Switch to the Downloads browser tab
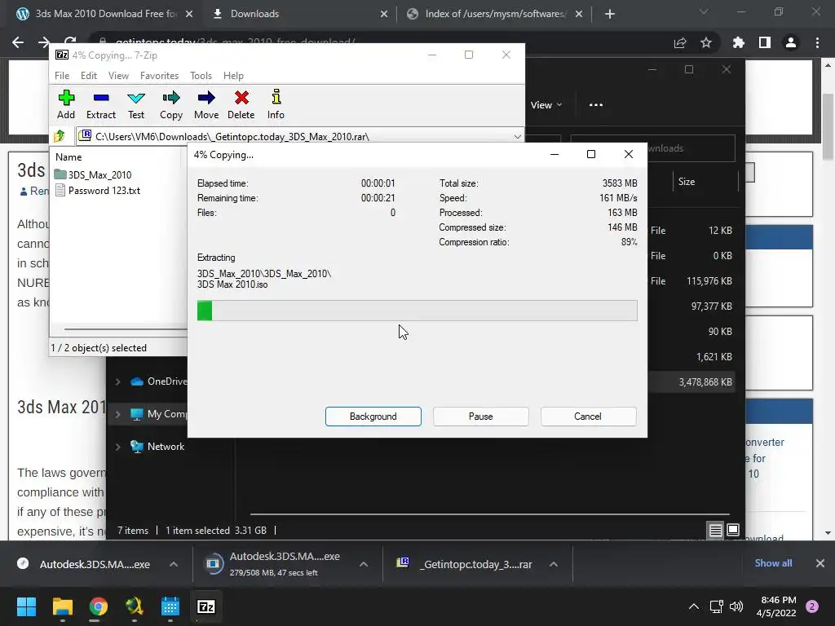This screenshot has width=835, height=626. click(x=254, y=14)
